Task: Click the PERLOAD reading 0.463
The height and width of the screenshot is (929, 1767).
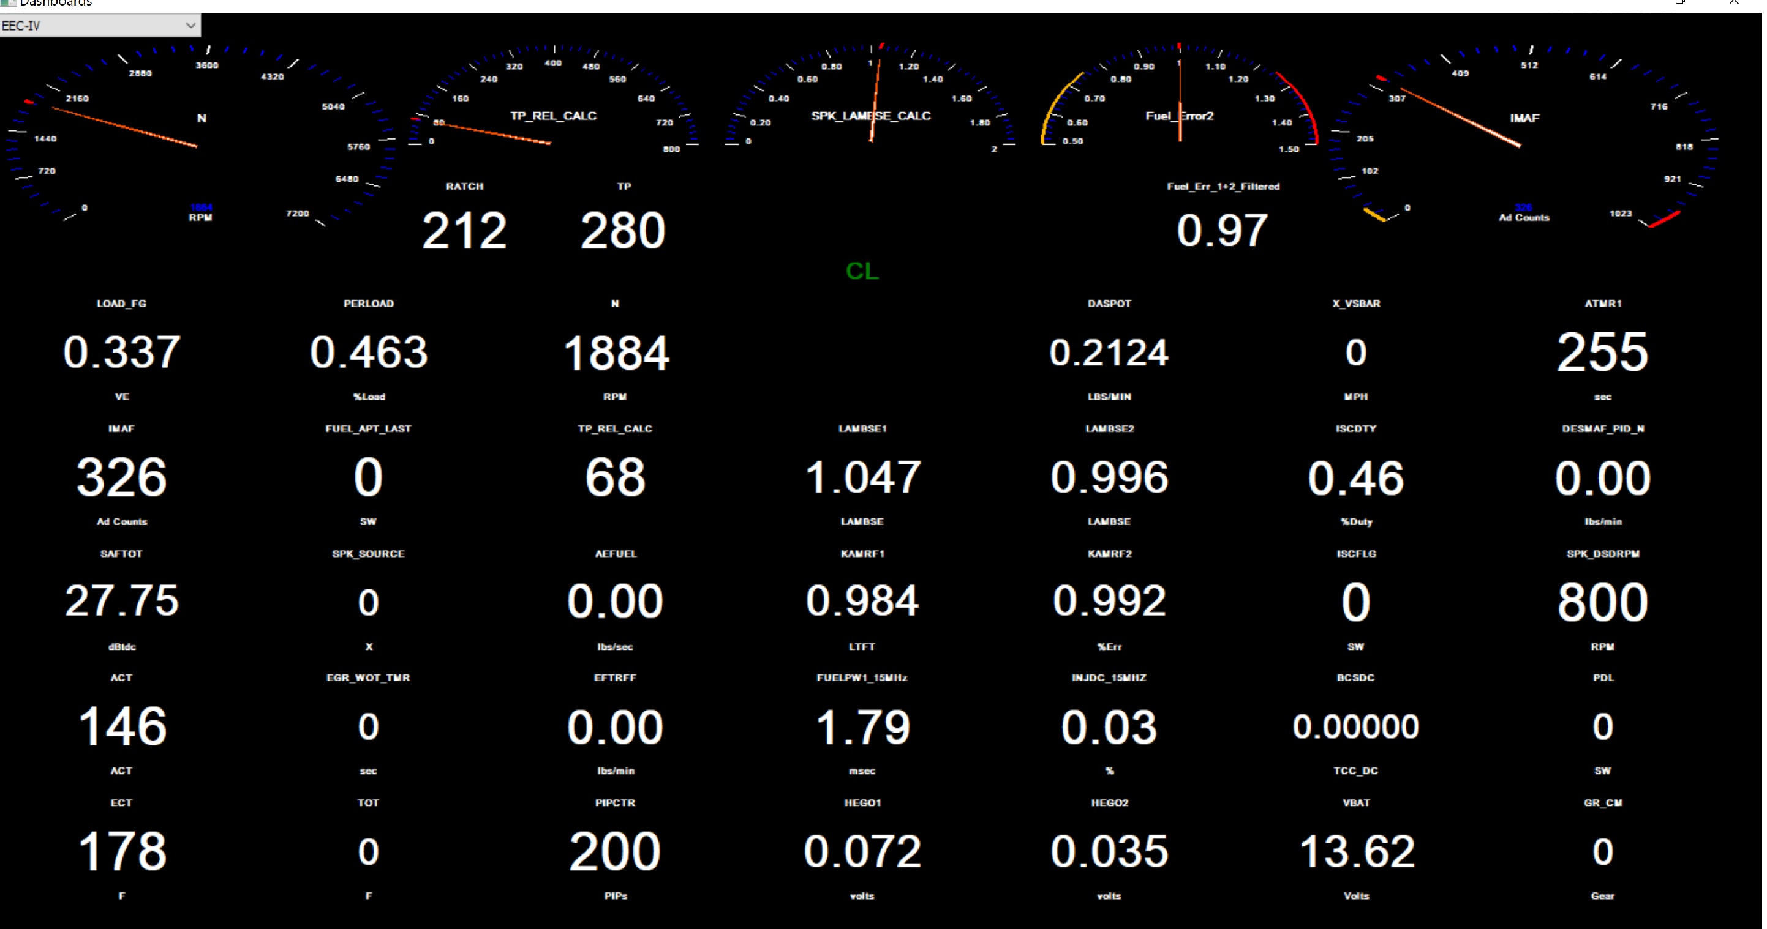Action: (x=368, y=353)
